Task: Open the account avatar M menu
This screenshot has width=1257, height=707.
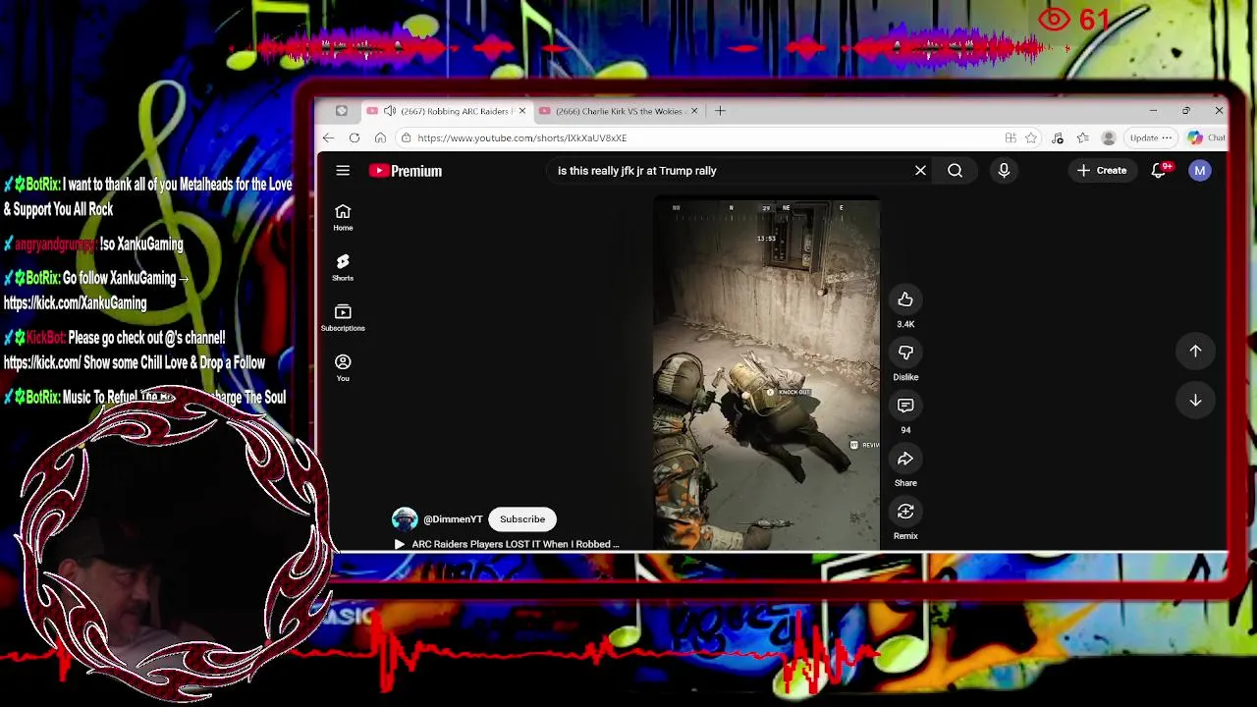Action: coord(1199,171)
